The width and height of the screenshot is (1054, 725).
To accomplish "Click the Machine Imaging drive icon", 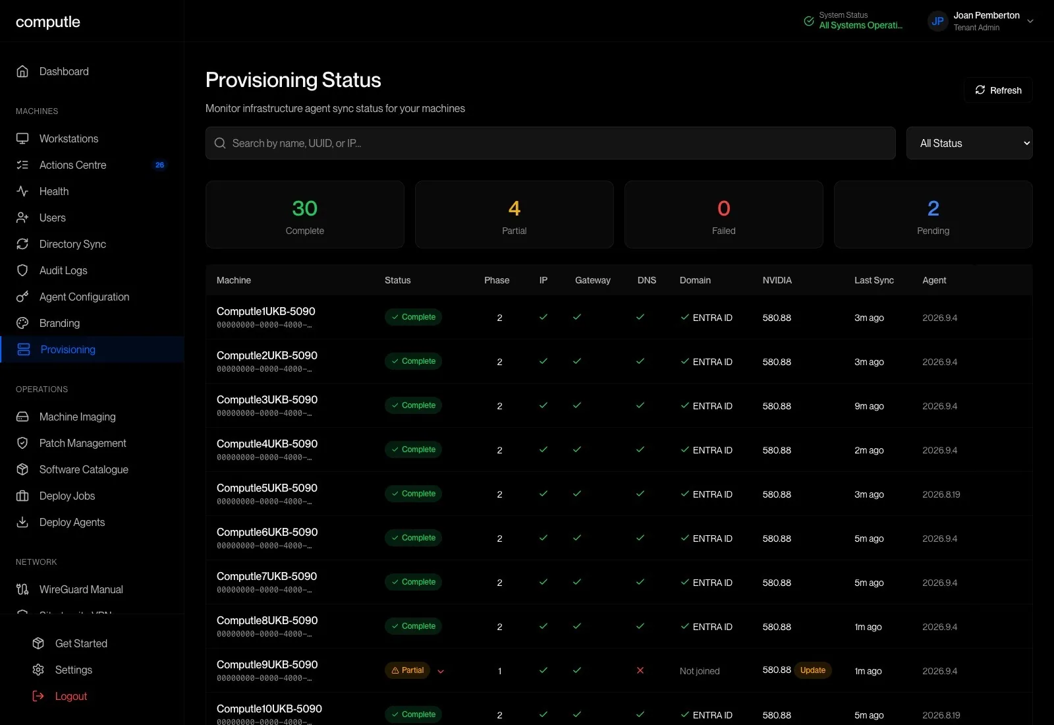I will pos(22,417).
